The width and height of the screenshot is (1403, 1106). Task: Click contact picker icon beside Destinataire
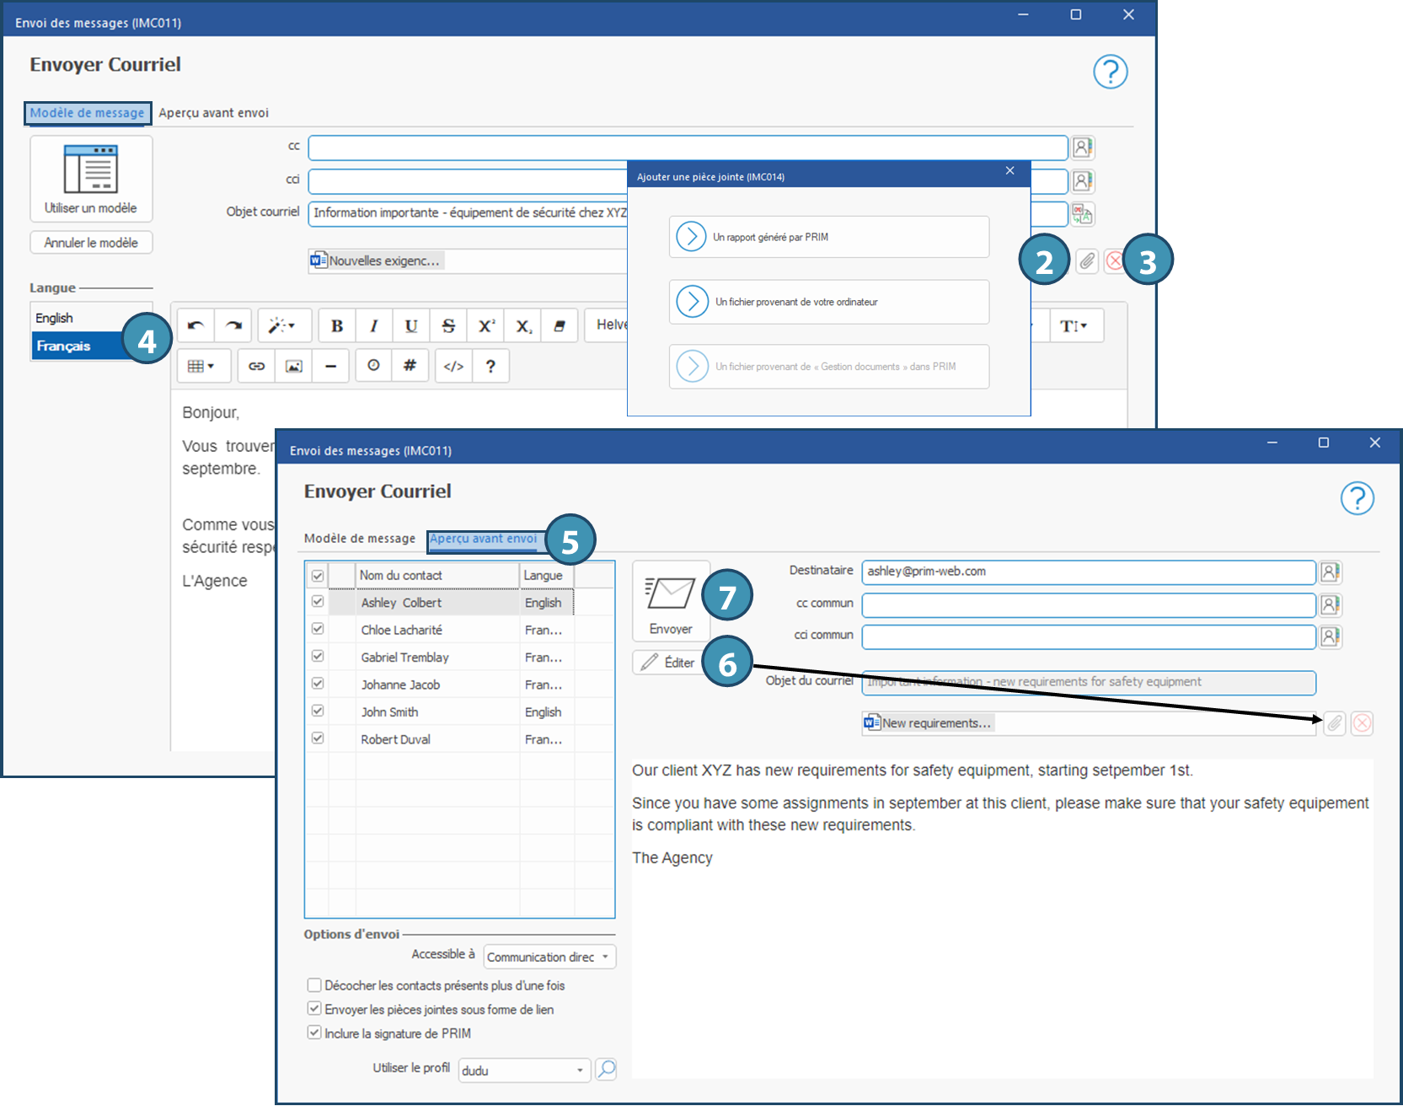point(1330,572)
